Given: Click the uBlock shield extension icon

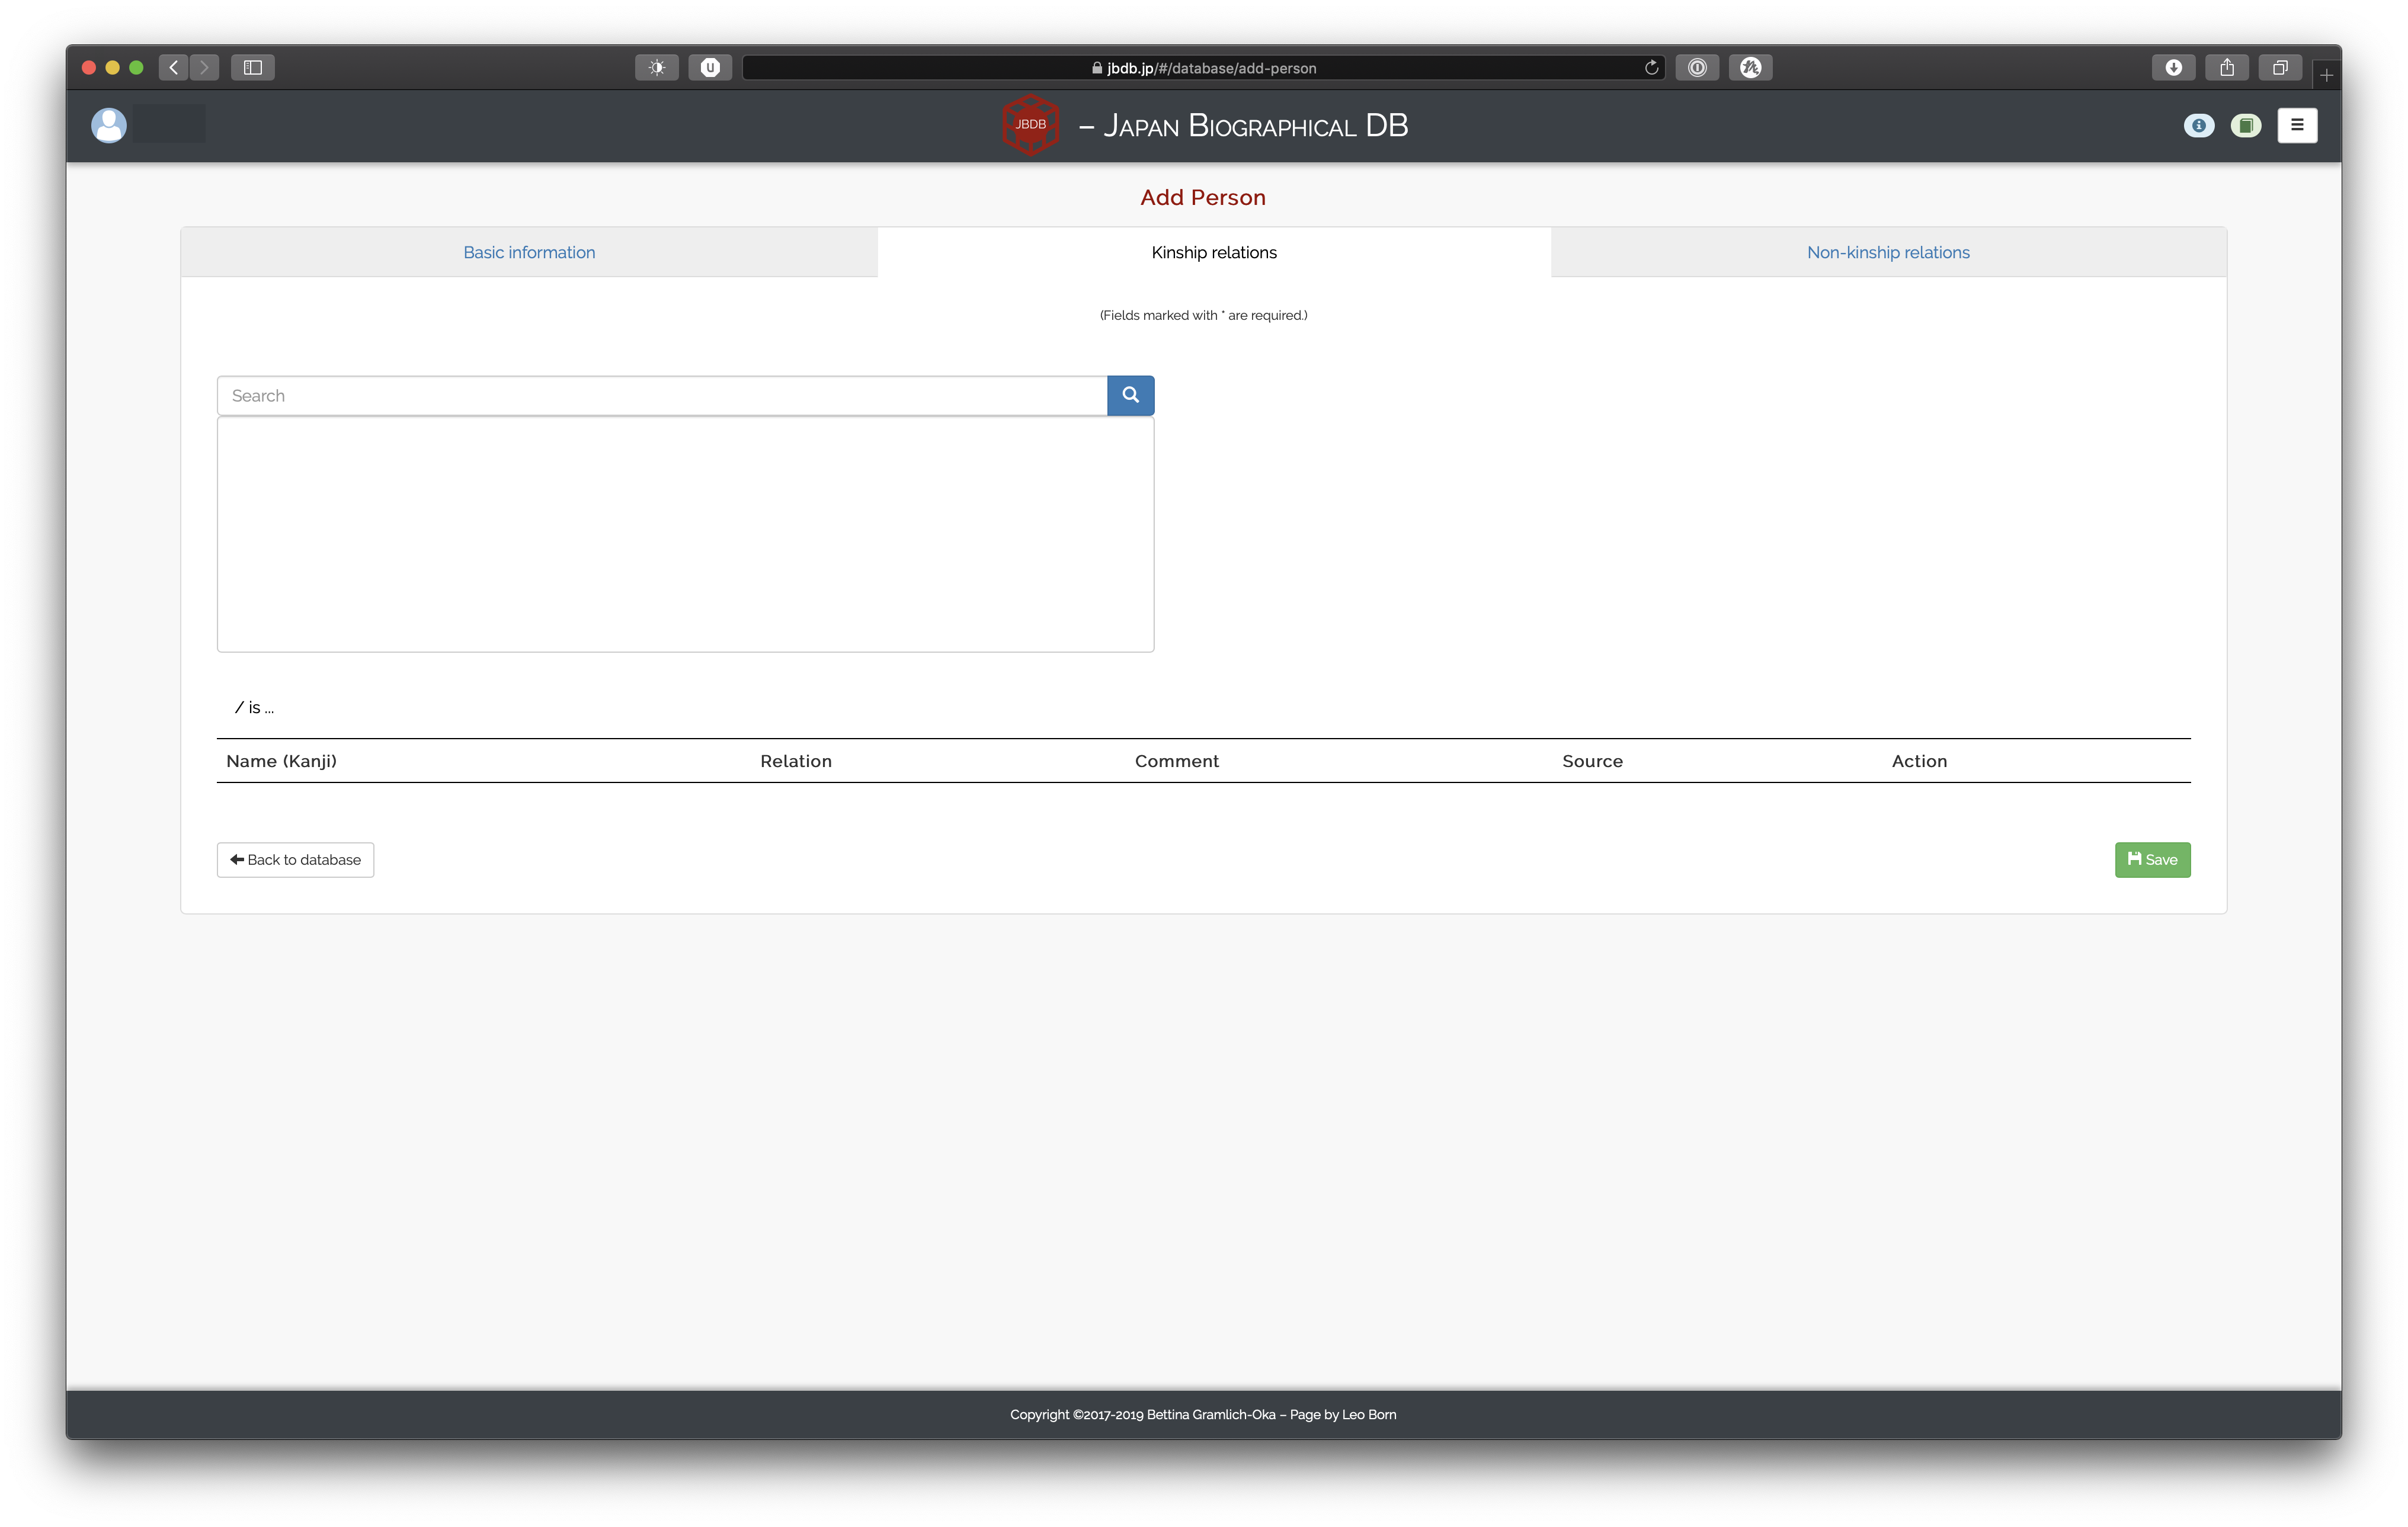Looking at the screenshot, I should pyautogui.click(x=710, y=67).
